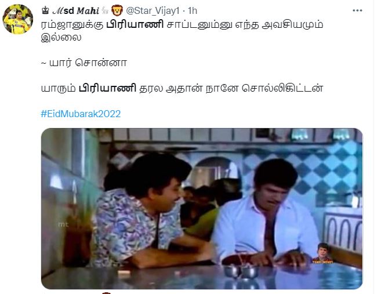Click the steel cups on the table in the image
Viewport: 381px width, 294px height.
(240, 271)
